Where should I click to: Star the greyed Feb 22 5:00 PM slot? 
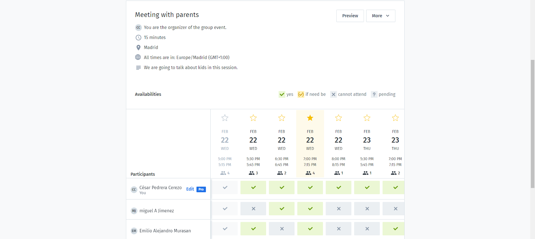click(x=225, y=118)
